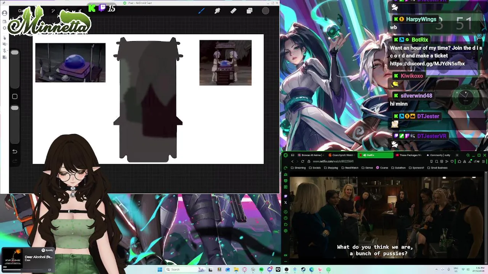Switch to the Crunchyroll Watch tab
The height and width of the screenshot is (274, 488).
click(342, 155)
